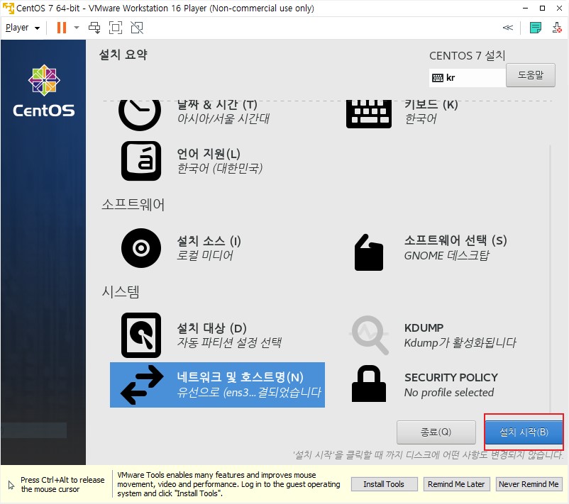Click the 로컬 미디어 status text
The width and height of the screenshot is (569, 504).
coord(204,255)
